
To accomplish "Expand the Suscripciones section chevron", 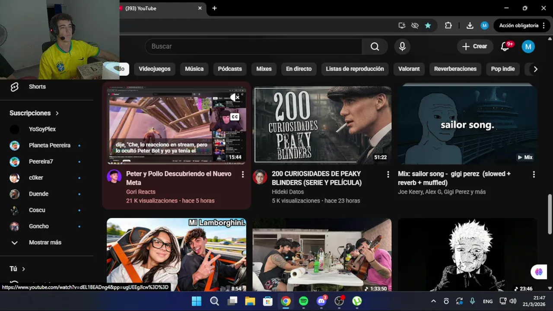I will pyautogui.click(x=57, y=113).
